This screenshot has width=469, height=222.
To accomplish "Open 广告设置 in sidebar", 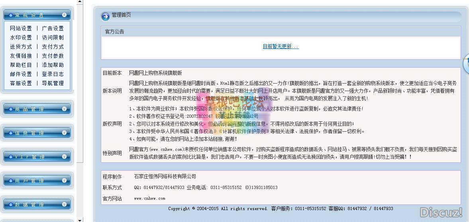I will tap(53, 28).
